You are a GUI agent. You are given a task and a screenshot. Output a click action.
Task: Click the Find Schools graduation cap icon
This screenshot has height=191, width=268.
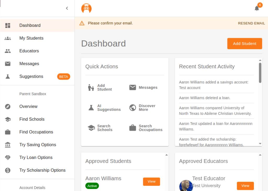(8, 119)
